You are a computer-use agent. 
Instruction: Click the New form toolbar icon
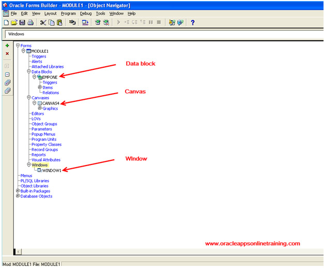[6, 22]
